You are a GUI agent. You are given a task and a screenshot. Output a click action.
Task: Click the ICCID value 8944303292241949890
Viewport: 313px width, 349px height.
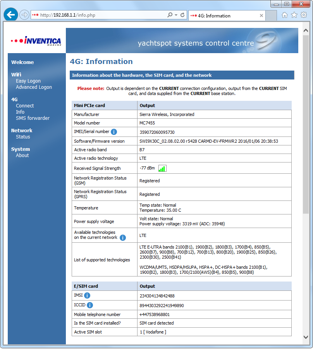tap(162, 306)
